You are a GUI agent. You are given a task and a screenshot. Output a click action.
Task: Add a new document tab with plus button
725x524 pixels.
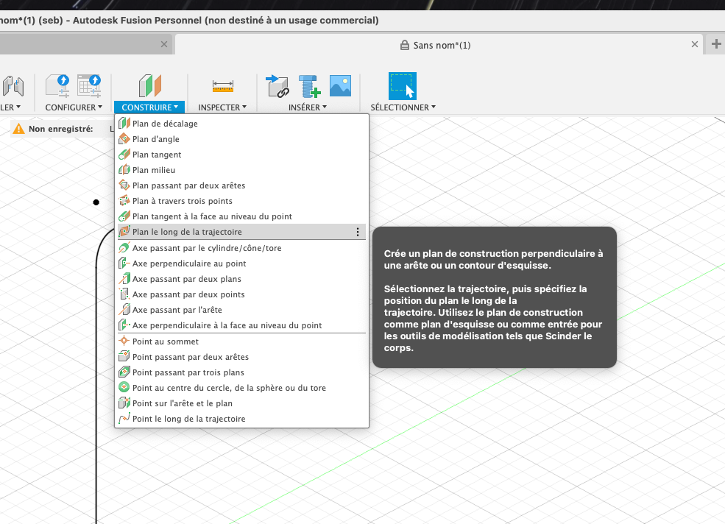point(716,44)
